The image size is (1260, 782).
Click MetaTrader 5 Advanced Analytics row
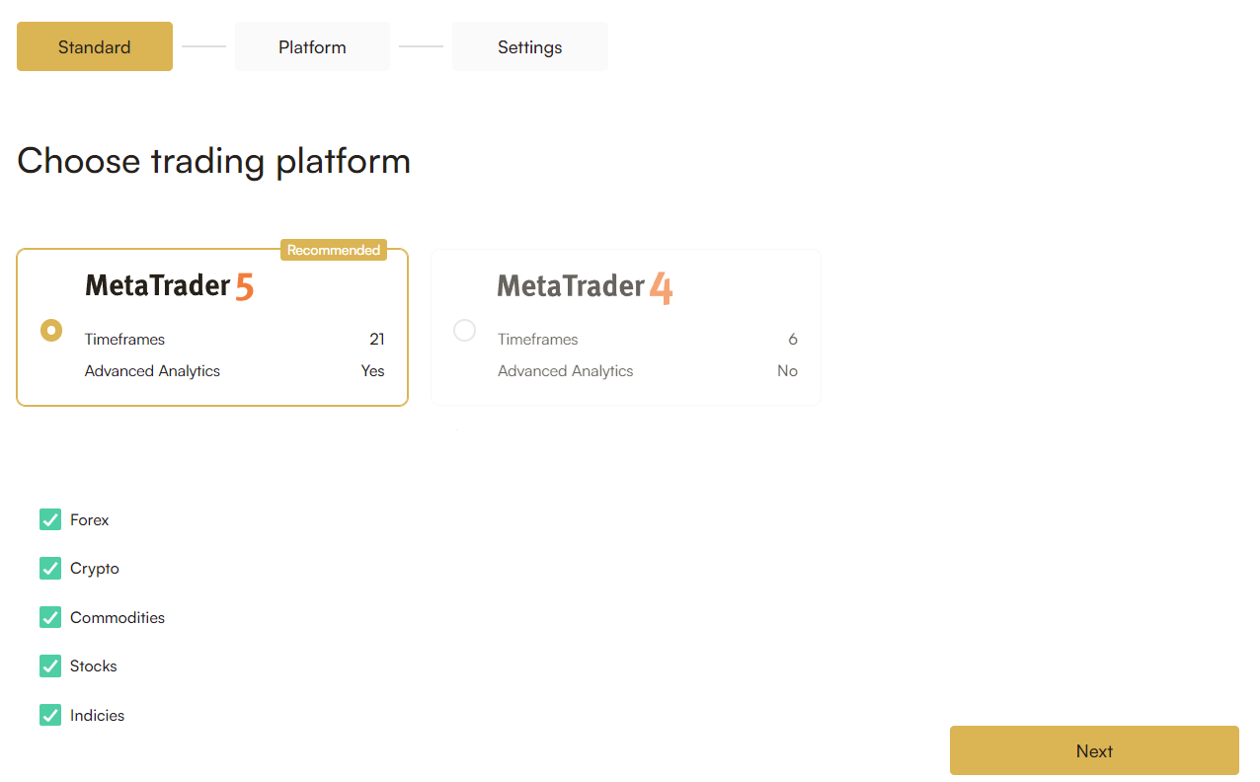pos(235,371)
